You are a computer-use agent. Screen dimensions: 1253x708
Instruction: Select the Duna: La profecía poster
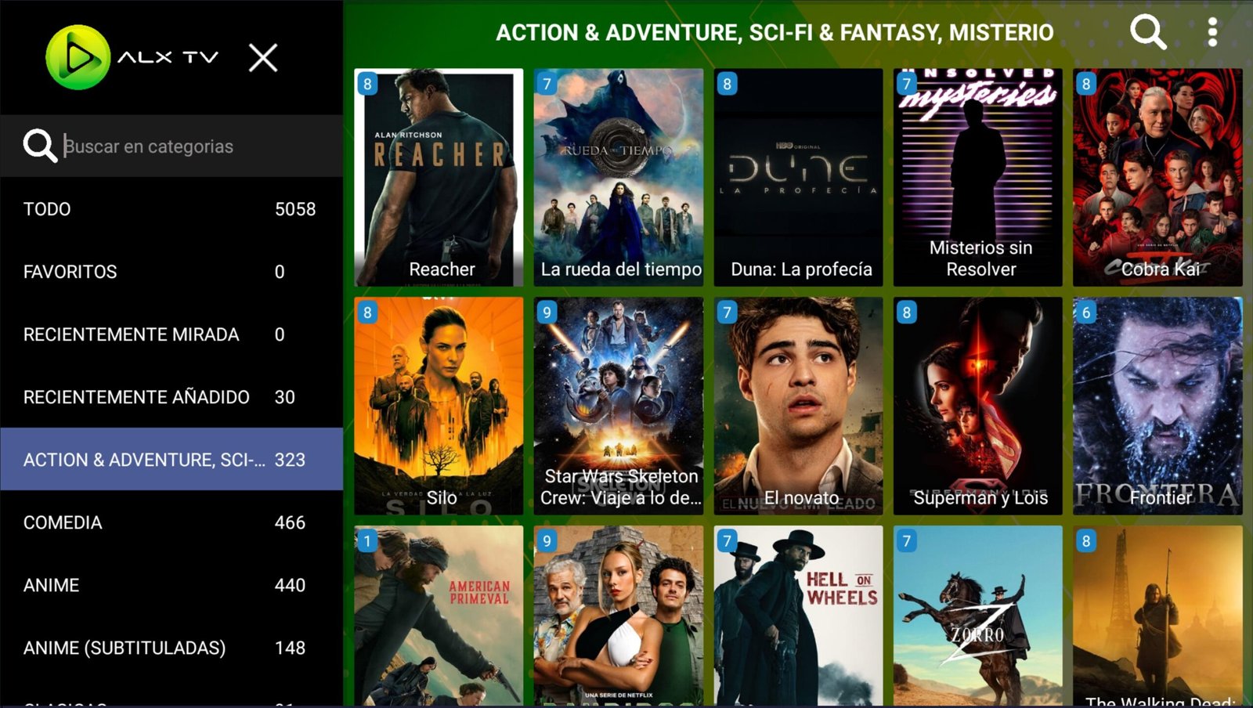click(798, 177)
